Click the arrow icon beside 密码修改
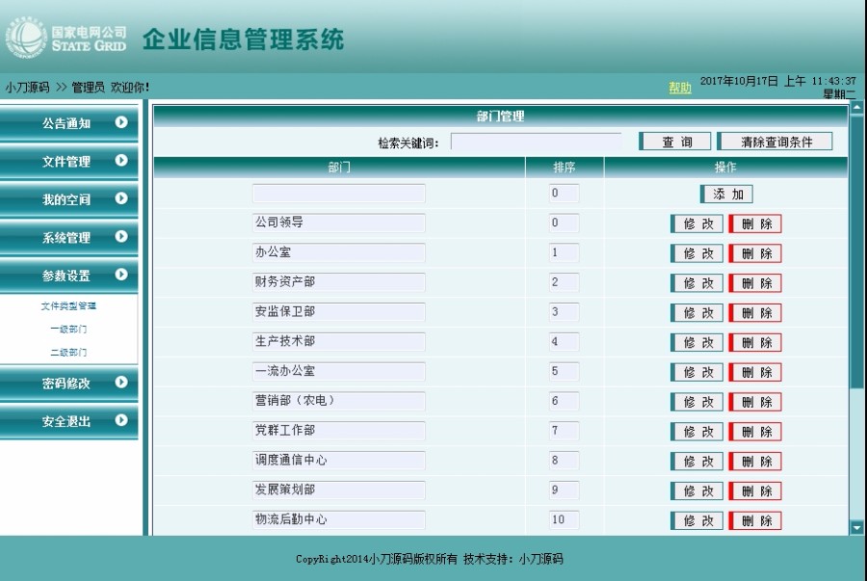 tap(119, 383)
